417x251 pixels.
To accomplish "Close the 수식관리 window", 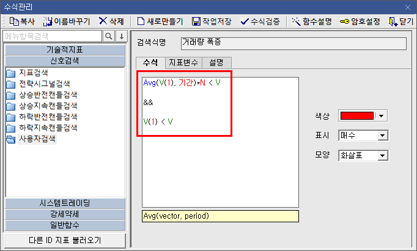I will click(408, 7).
